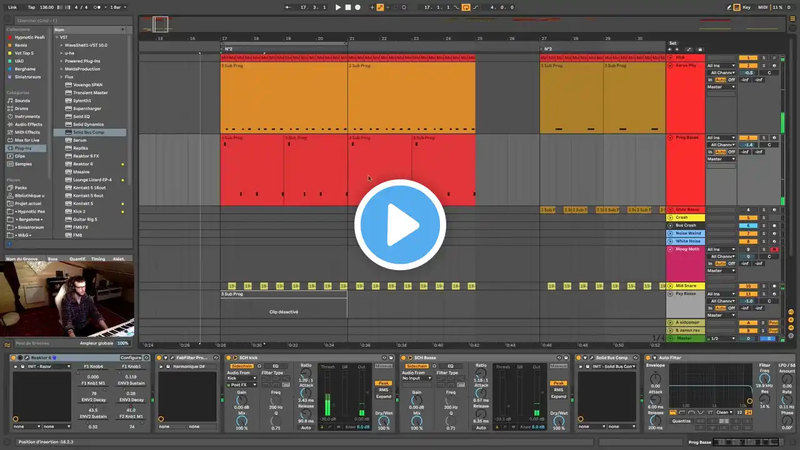Viewport: 800px width, 450px height.
Task: Select the Drums category in browser
Action: (21, 109)
